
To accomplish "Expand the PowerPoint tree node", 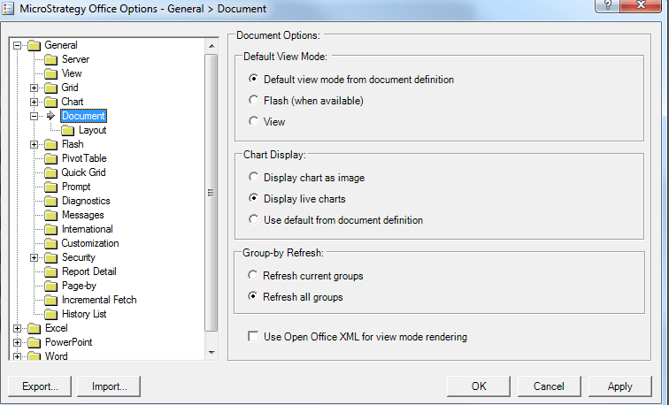I will click(17, 342).
